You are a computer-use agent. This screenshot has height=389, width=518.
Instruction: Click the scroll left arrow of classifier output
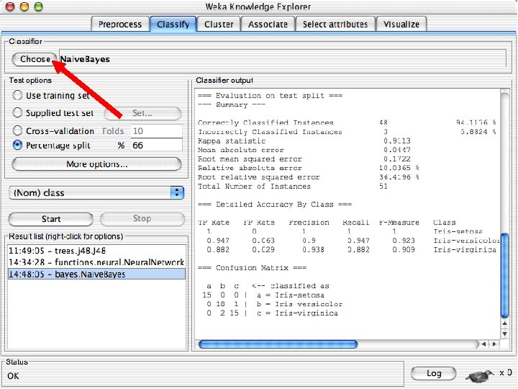[x=483, y=344]
